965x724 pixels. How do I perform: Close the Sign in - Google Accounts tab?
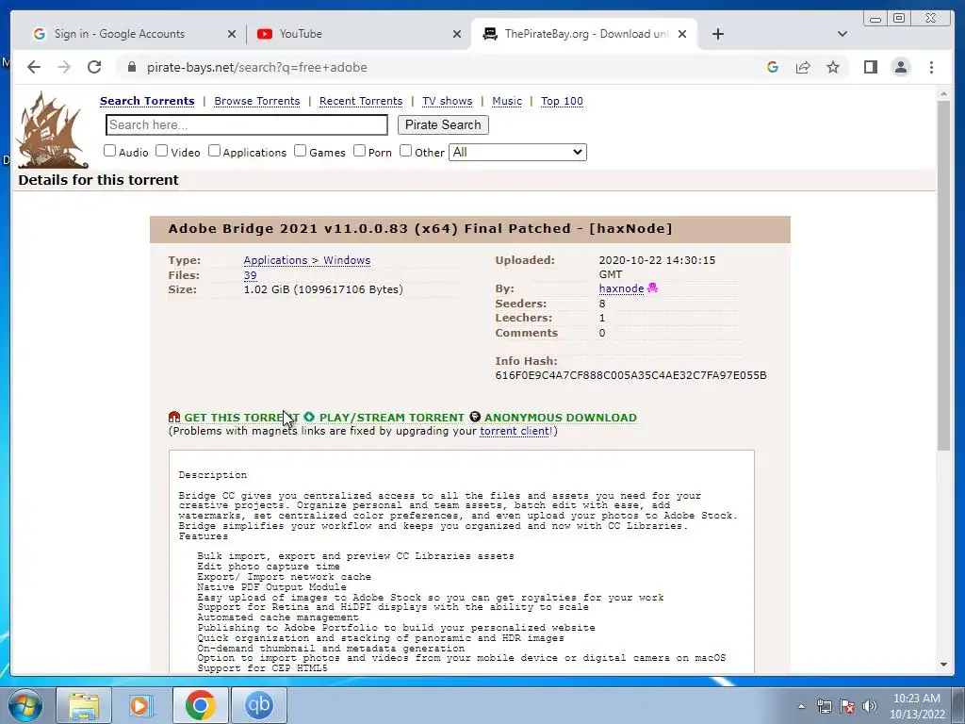[232, 34]
